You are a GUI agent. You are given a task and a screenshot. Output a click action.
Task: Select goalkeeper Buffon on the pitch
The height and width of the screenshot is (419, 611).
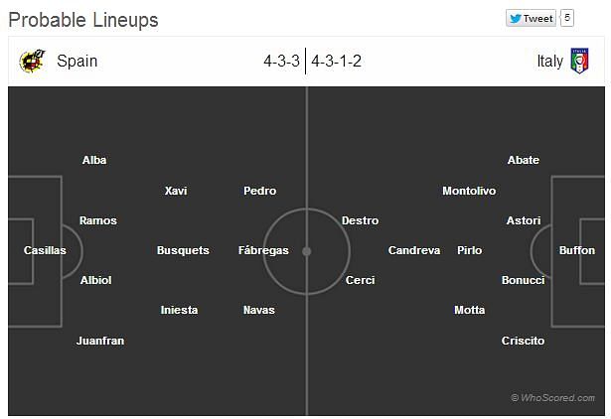[x=577, y=250]
